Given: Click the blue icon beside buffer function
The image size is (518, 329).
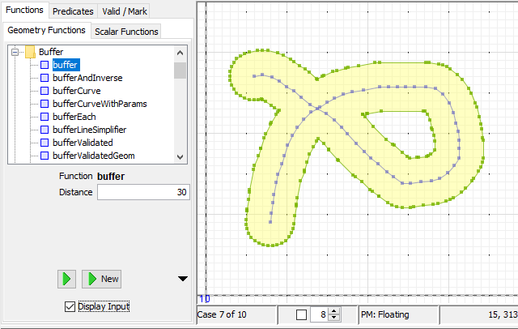Looking at the screenshot, I should coord(45,65).
